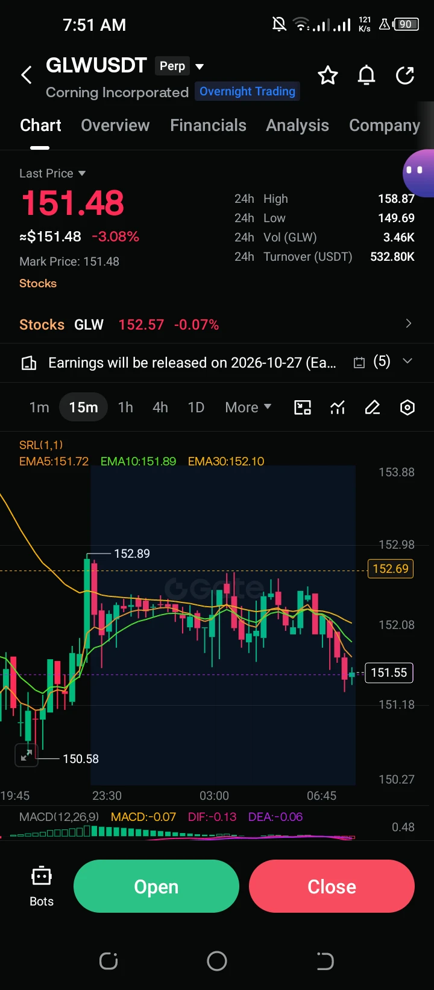Switch to the Company tab
The height and width of the screenshot is (990, 434).
click(x=385, y=126)
